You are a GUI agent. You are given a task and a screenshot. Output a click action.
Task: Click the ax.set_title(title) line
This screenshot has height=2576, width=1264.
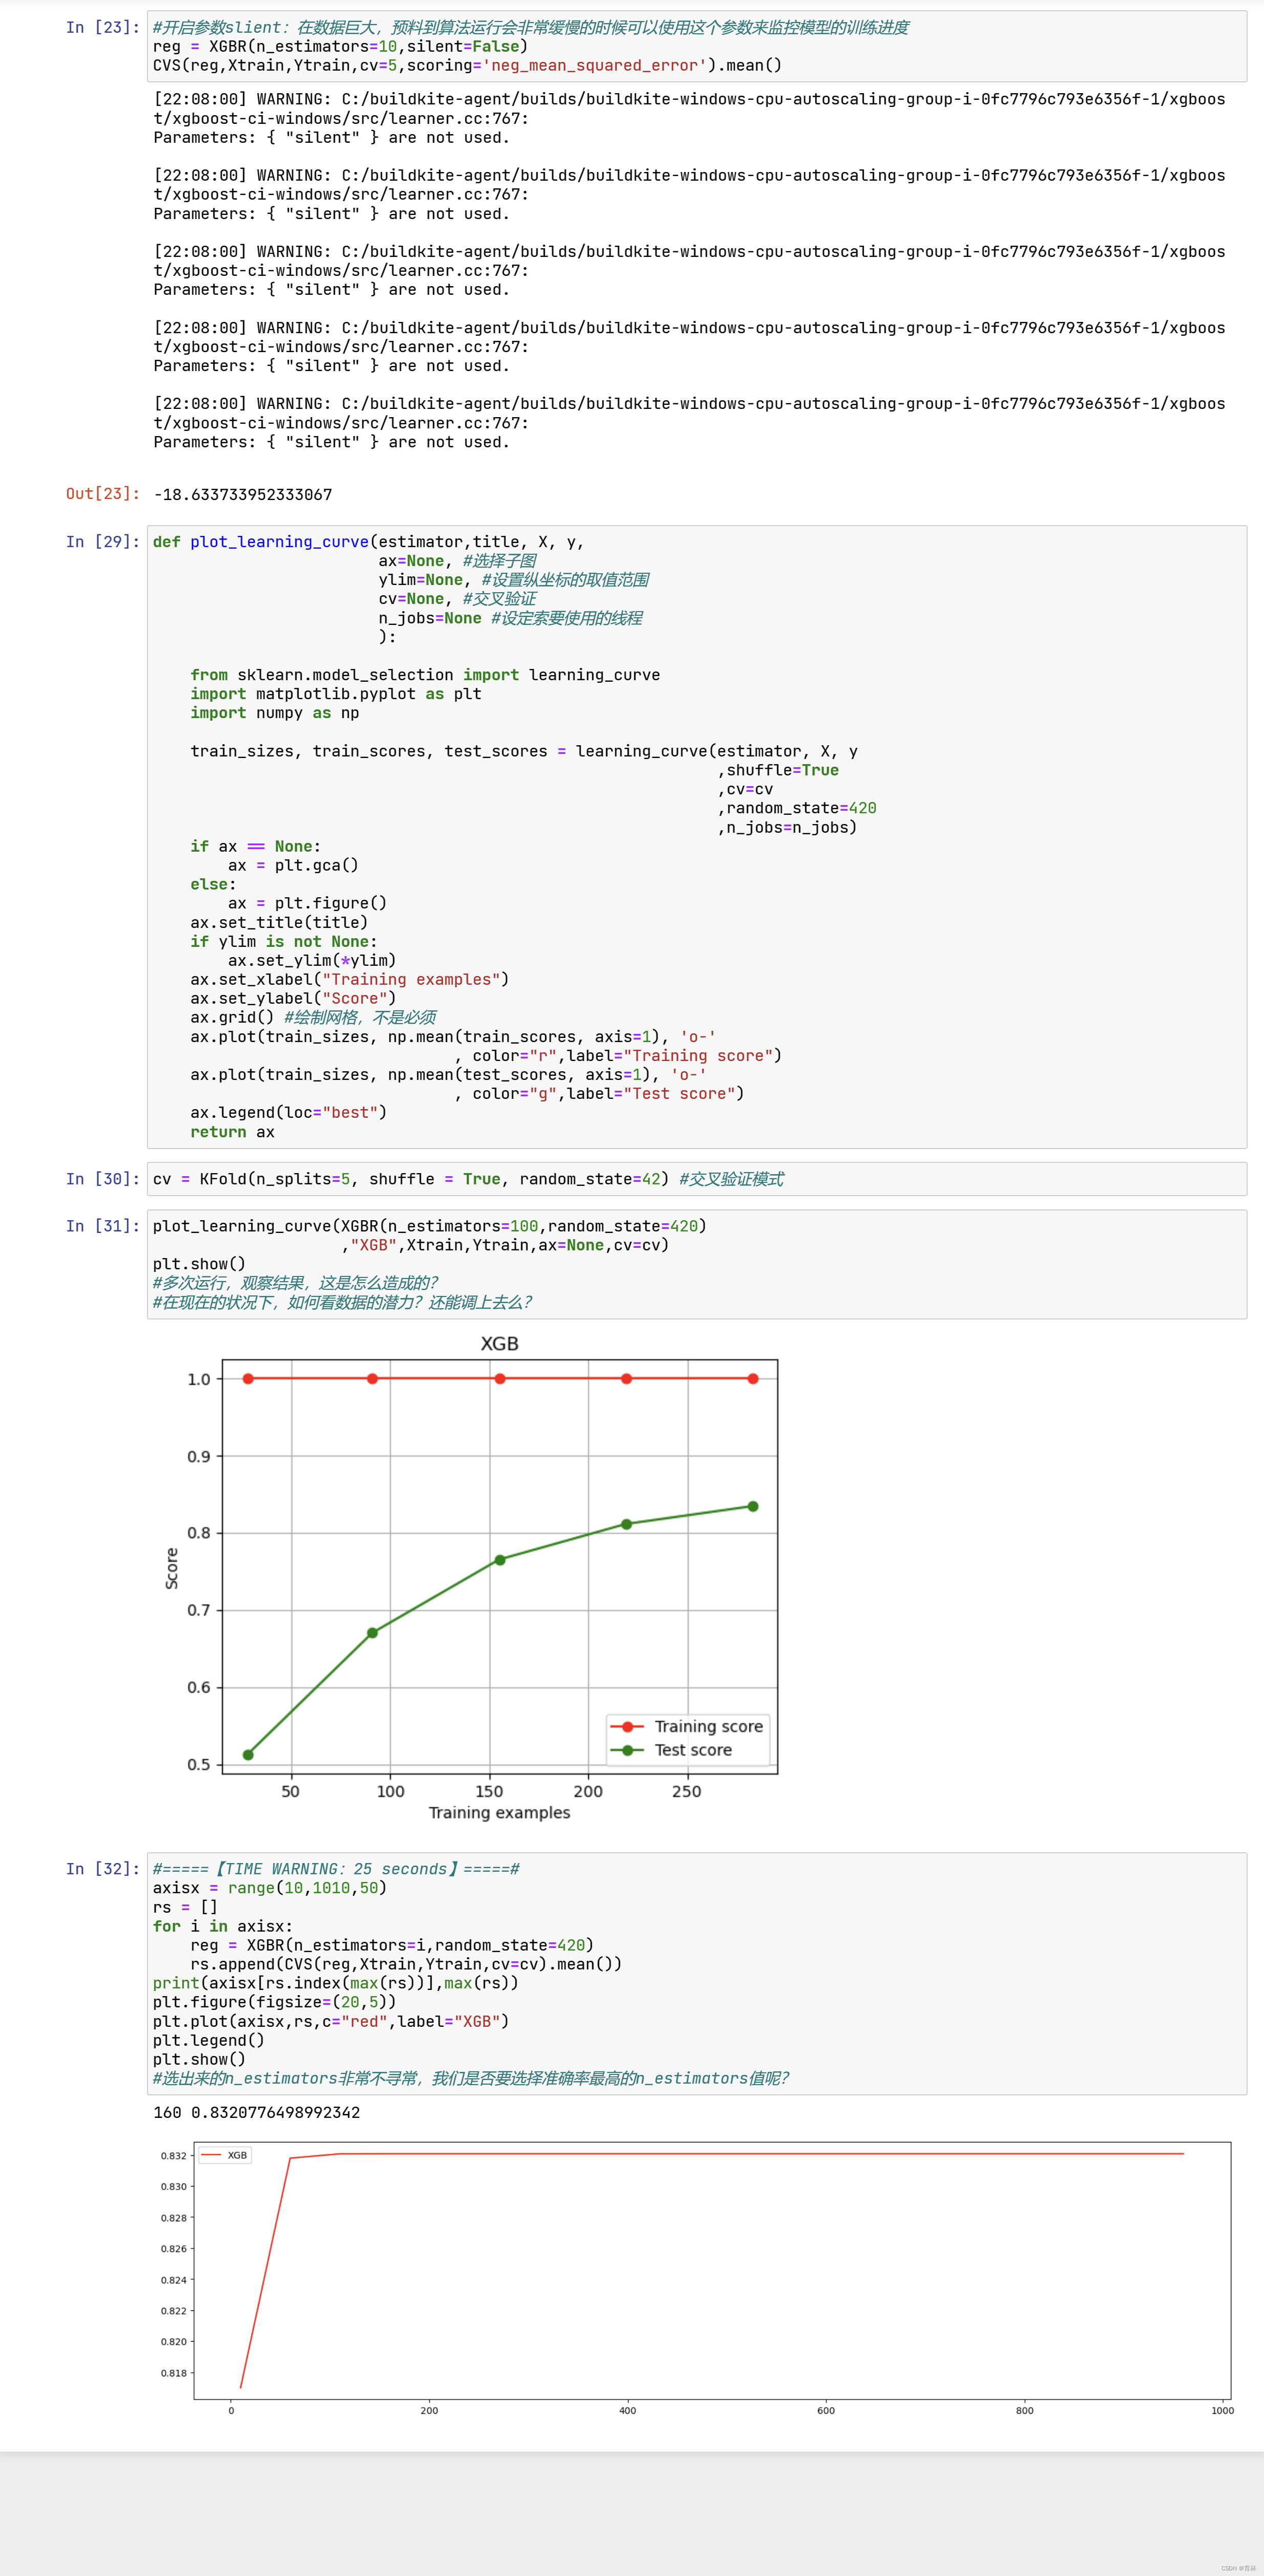279,922
